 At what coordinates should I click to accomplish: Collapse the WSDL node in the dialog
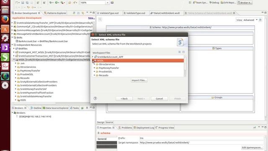tap(93, 60)
